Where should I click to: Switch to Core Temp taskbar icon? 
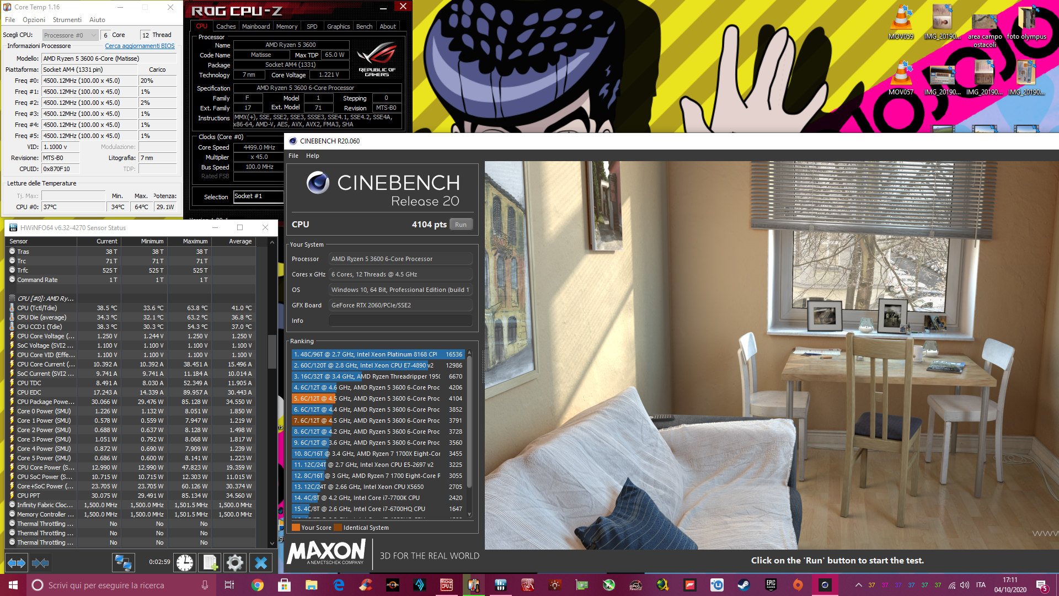tap(474, 585)
